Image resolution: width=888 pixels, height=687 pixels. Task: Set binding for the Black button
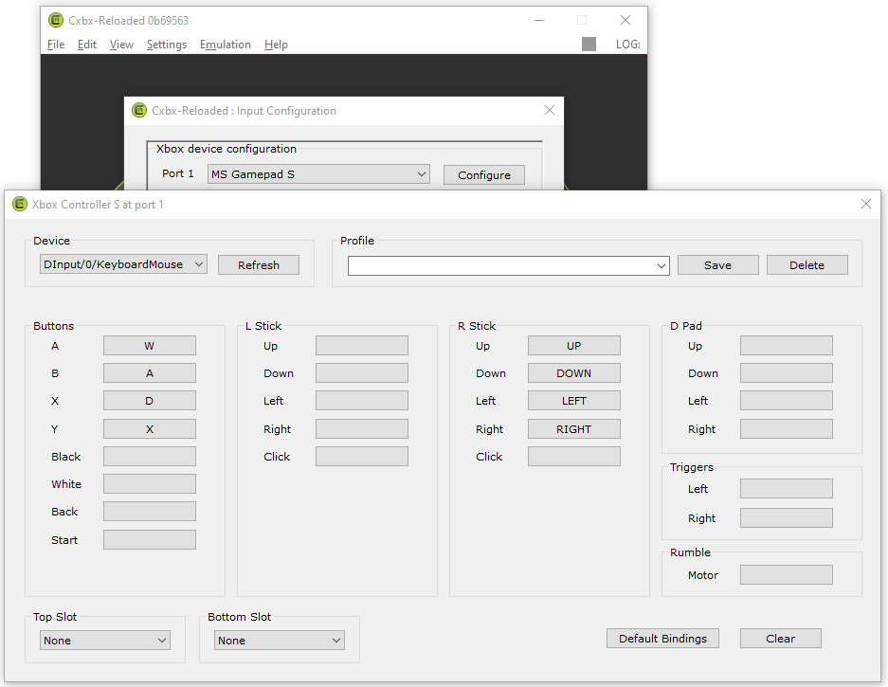pyautogui.click(x=150, y=457)
